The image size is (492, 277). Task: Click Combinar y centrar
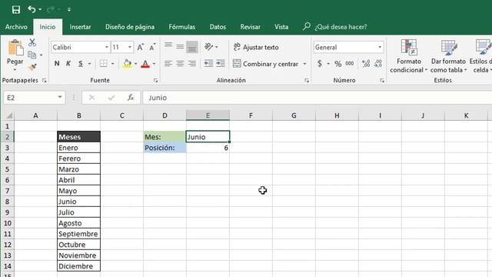click(265, 64)
